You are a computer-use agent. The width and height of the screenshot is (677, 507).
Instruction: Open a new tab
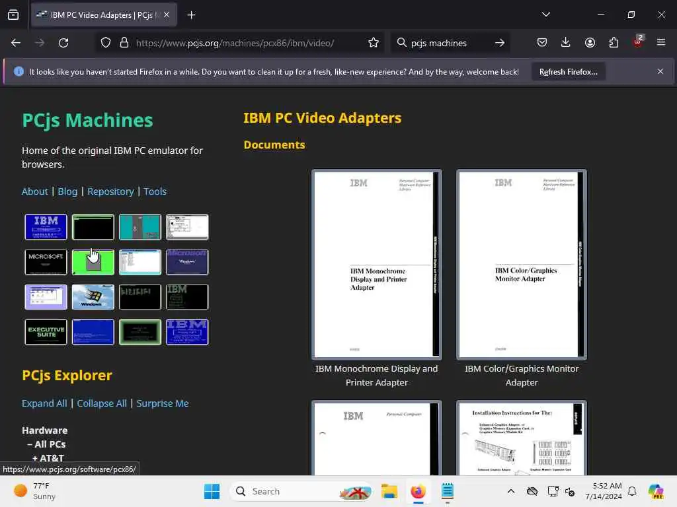click(x=191, y=15)
